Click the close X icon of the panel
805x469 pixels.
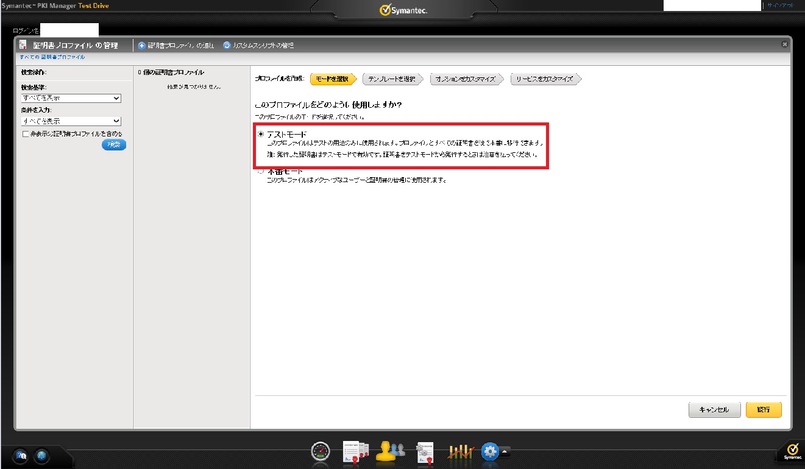point(784,44)
